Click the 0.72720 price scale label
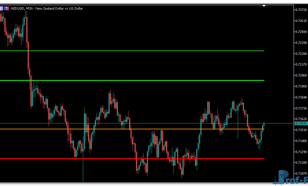Viewport: 308px width, 186px height. click(x=301, y=10)
